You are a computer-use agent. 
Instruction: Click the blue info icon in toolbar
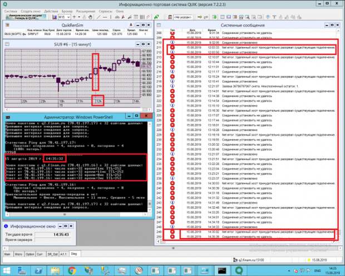(x=268, y=17)
